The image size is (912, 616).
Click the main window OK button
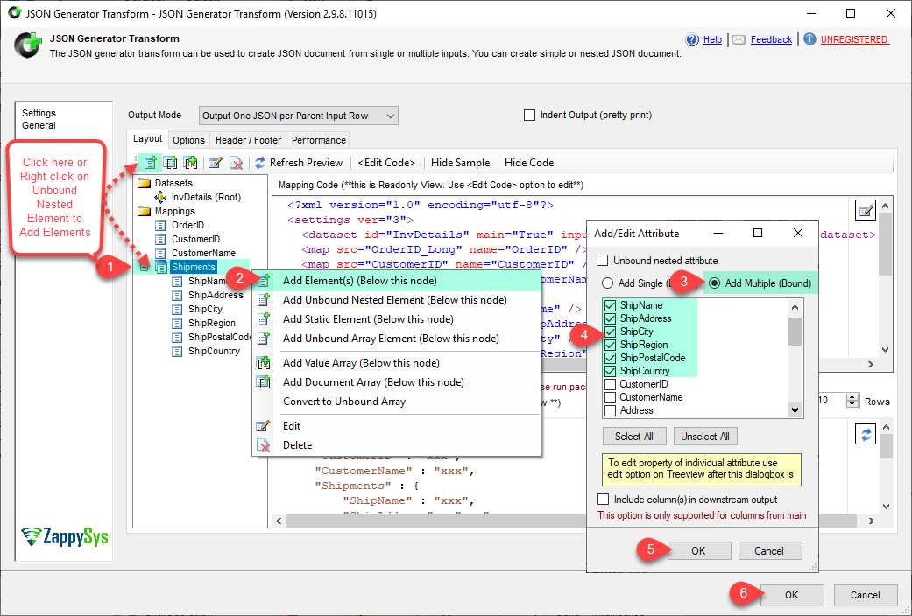792,595
